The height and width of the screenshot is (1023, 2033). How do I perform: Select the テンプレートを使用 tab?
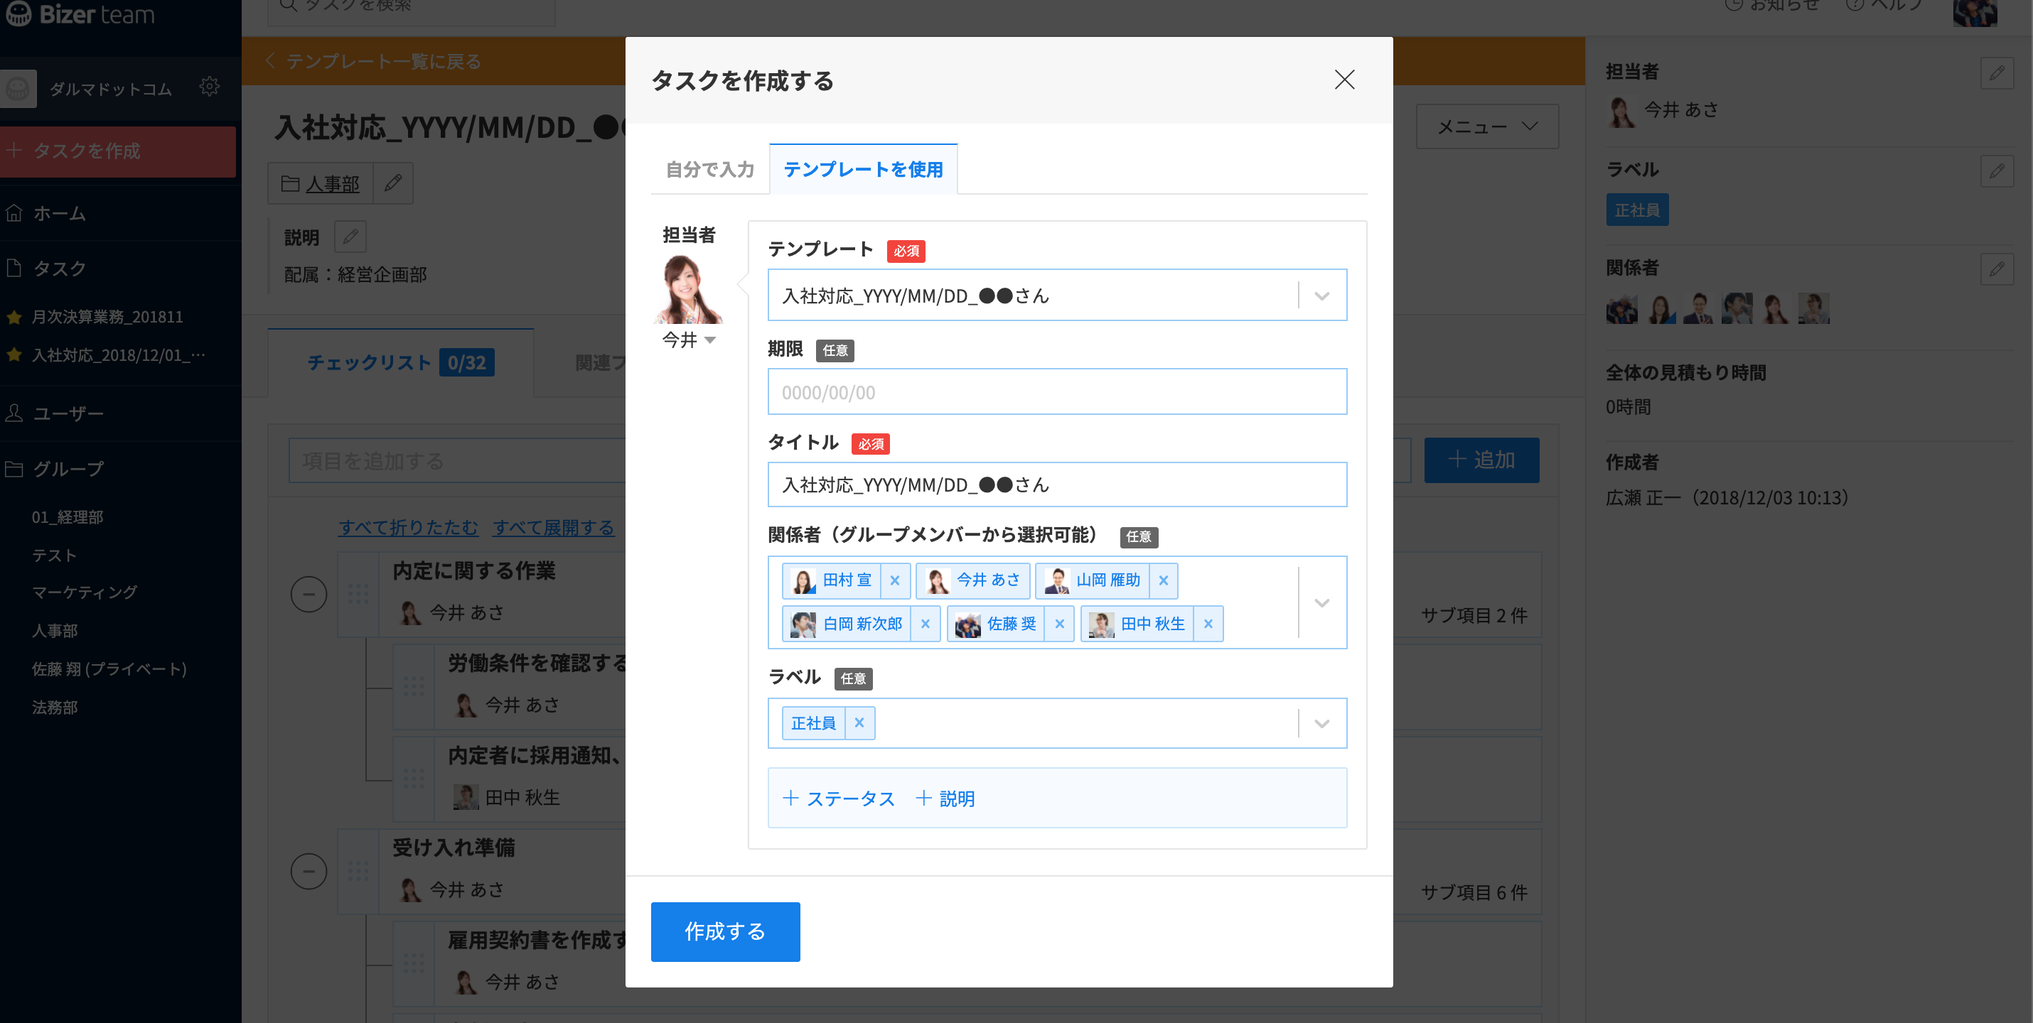pyautogui.click(x=864, y=170)
